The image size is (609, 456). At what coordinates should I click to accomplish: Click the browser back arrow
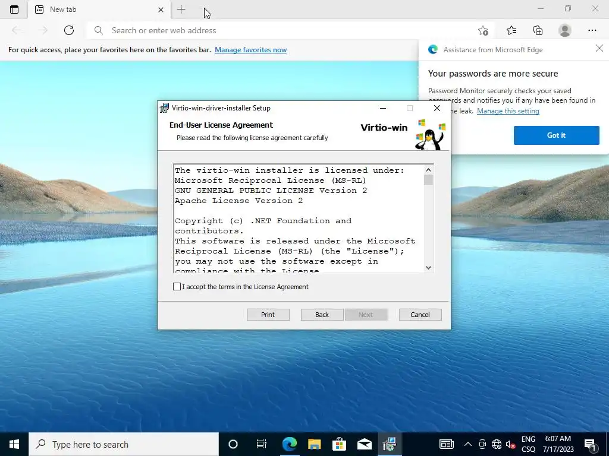(x=17, y=30)
